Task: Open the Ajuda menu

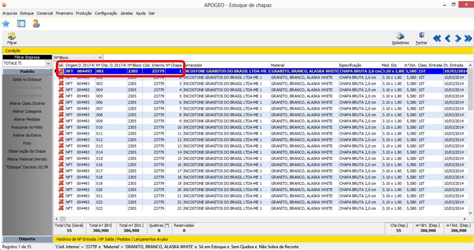Action: [141, 13]
